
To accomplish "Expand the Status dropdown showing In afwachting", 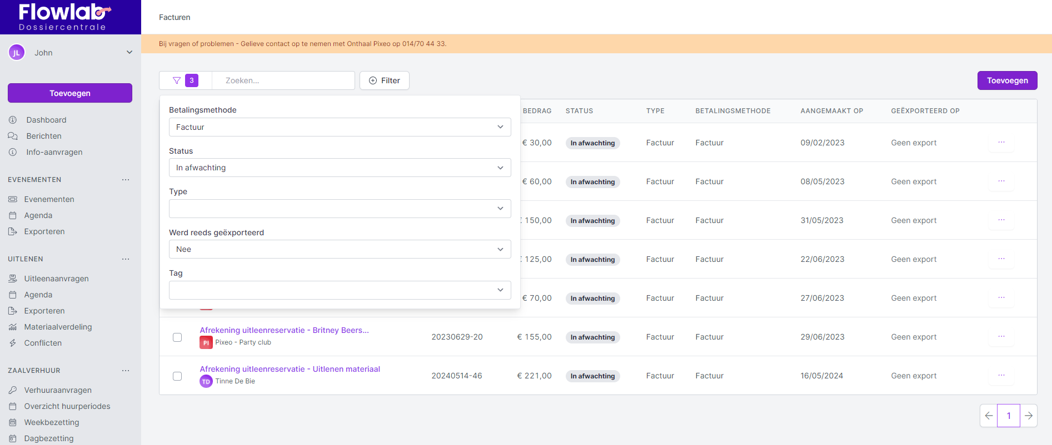I will coord(340,168).
